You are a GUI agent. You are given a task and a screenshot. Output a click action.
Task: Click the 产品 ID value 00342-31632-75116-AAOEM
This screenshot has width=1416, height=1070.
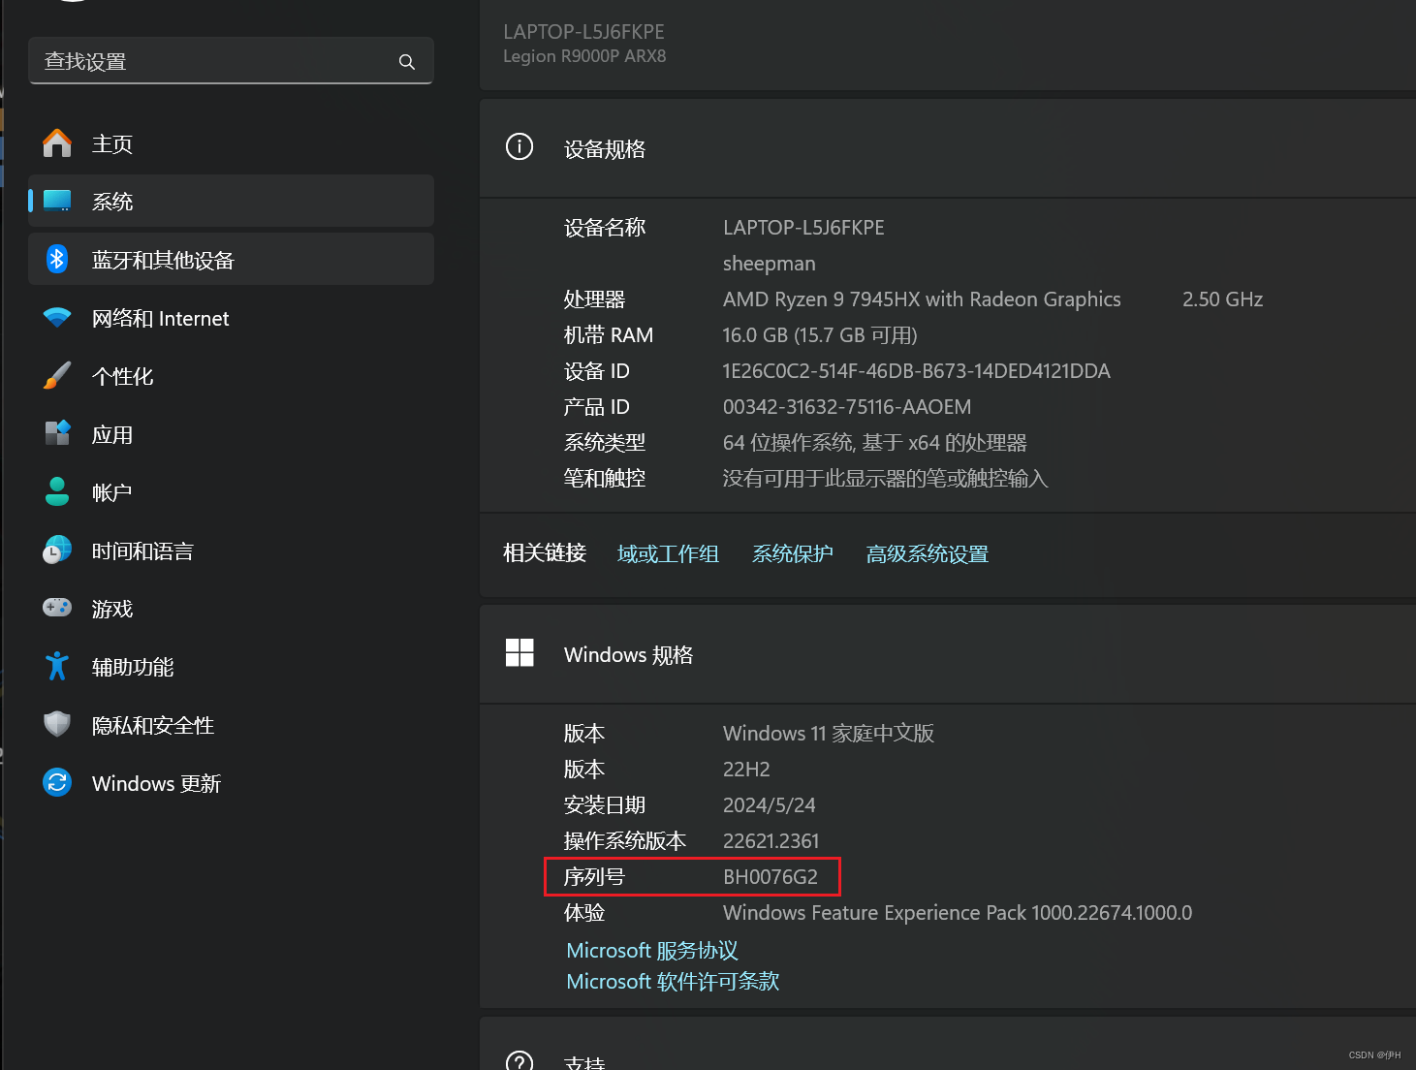(847, 407)
